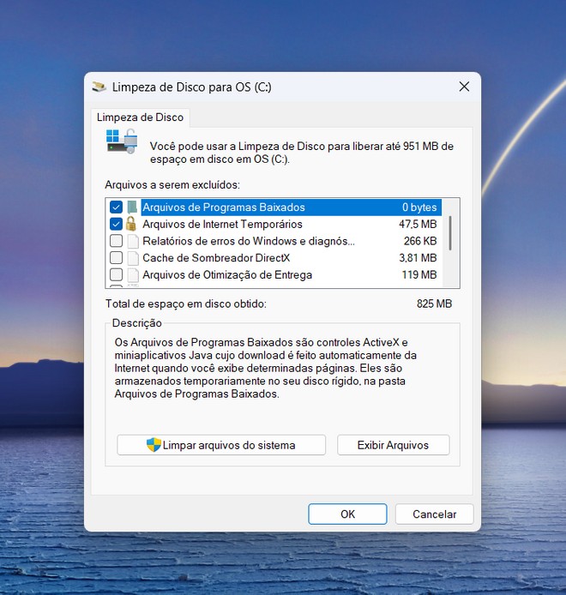Uncheck Arquivos de Internet Temporários checkbox
The height and width of the screenshot is (595, 566).
[x=116, y=225]
